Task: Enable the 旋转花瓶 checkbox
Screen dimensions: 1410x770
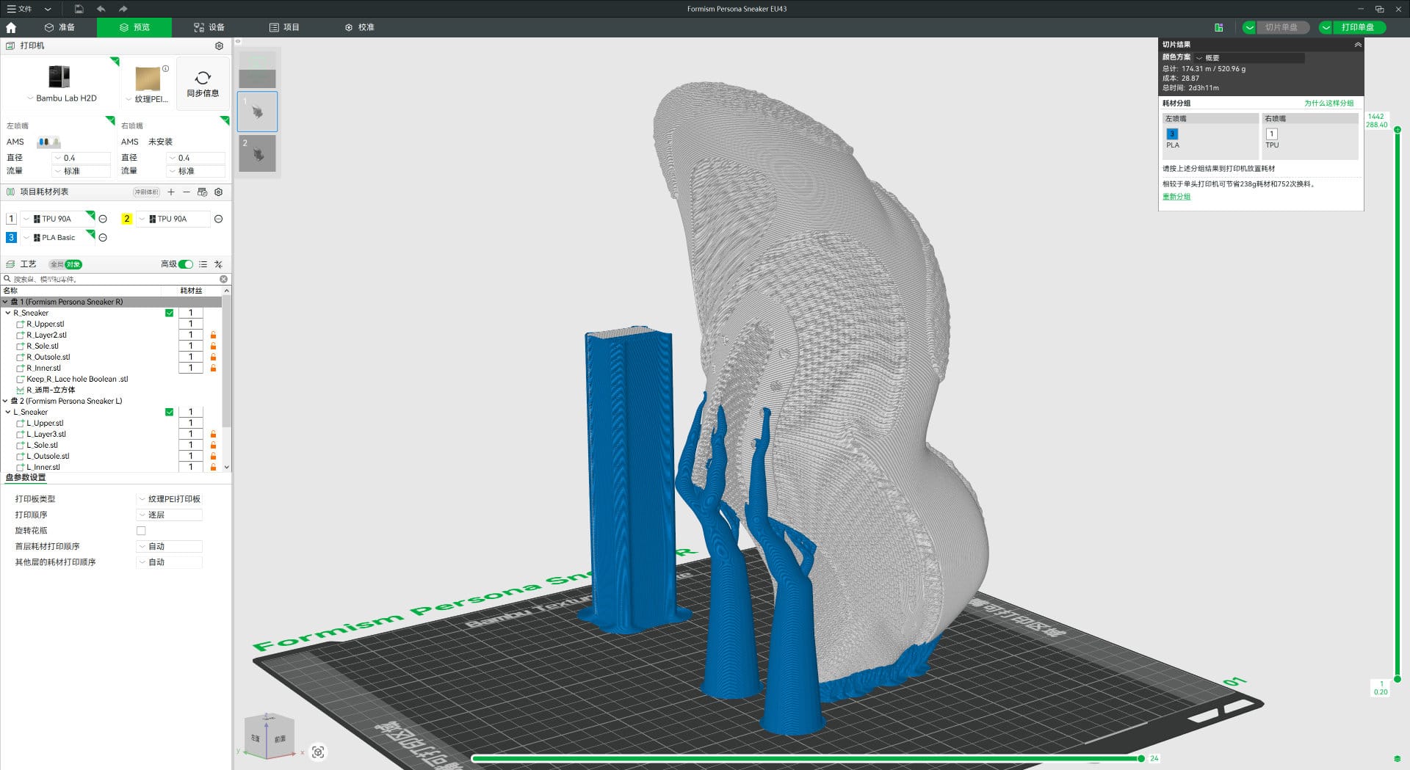Action: 141,531
